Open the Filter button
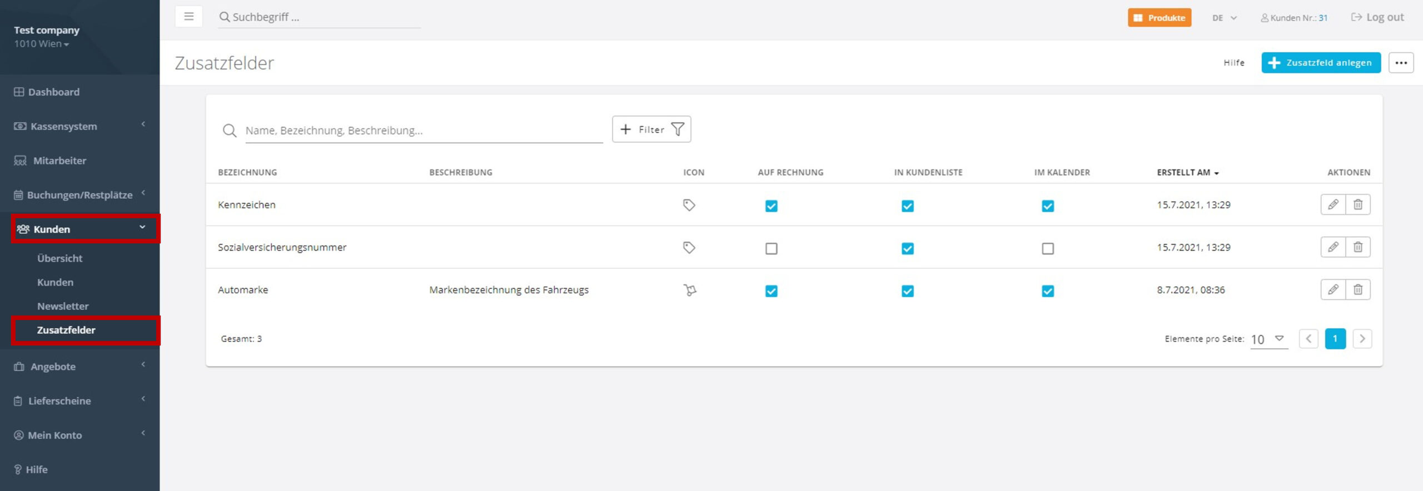This screenshot has width=1423, height=491. [651, 129]
